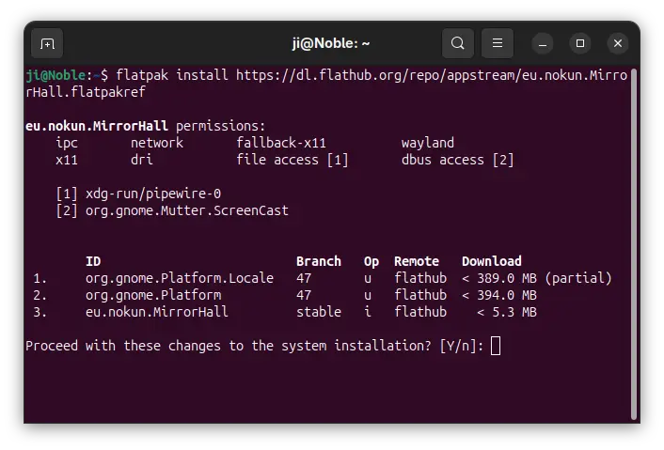
Task: Click the ji@Noble window title
Action: pyautogui.click(x=331, y=43)
